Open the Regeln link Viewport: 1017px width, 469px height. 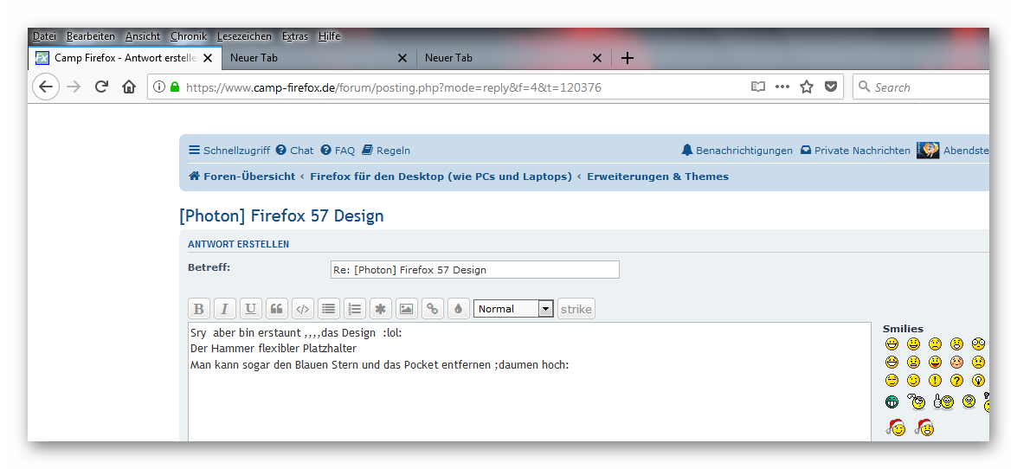pyautogui.click(x=386, y=151)
